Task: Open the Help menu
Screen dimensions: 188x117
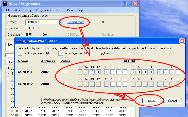Action: click(80, 10)
